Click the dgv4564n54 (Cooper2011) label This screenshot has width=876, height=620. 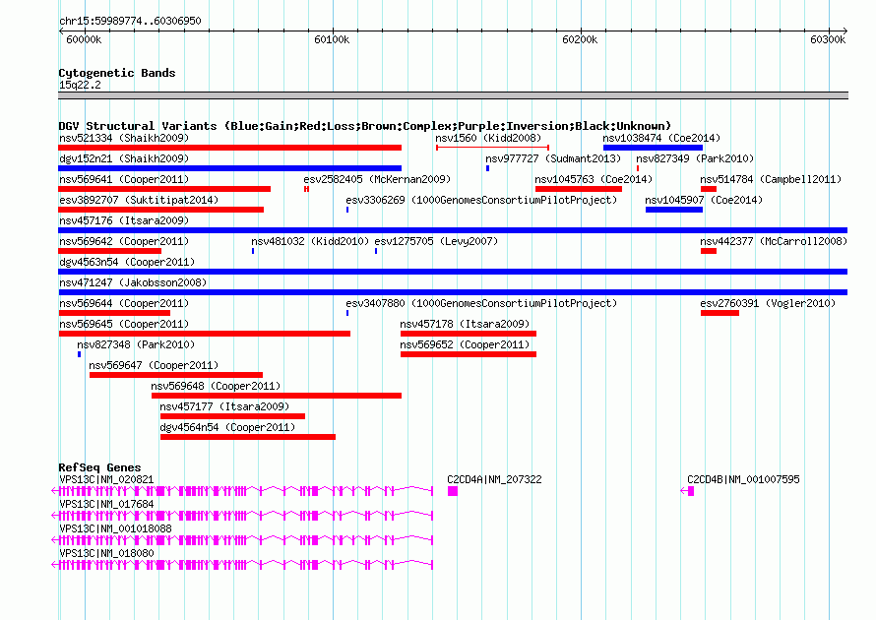(x=227, y=427)
